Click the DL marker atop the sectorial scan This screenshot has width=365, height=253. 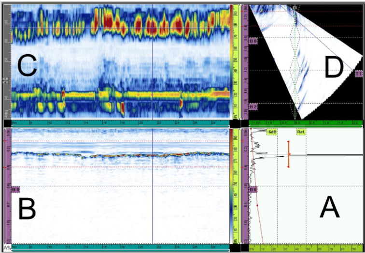click(295, 8)
